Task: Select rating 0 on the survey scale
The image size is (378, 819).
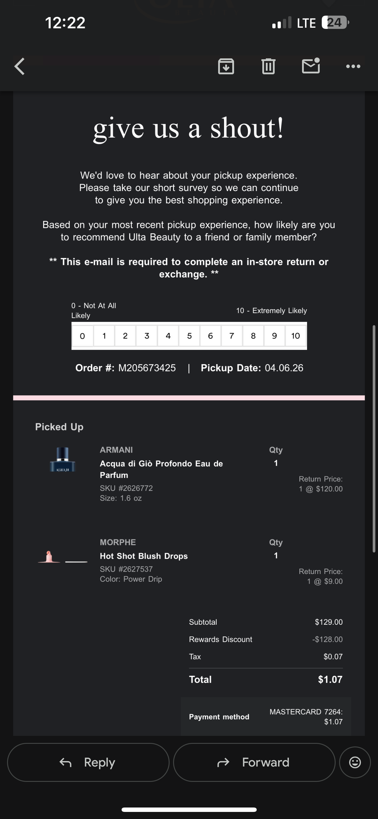Action: (82, 336)
